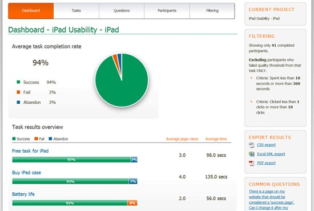
Task: Open the CSV export link
Action: 266,145
